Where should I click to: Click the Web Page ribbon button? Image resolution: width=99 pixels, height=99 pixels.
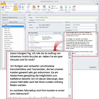click(55, 8)
